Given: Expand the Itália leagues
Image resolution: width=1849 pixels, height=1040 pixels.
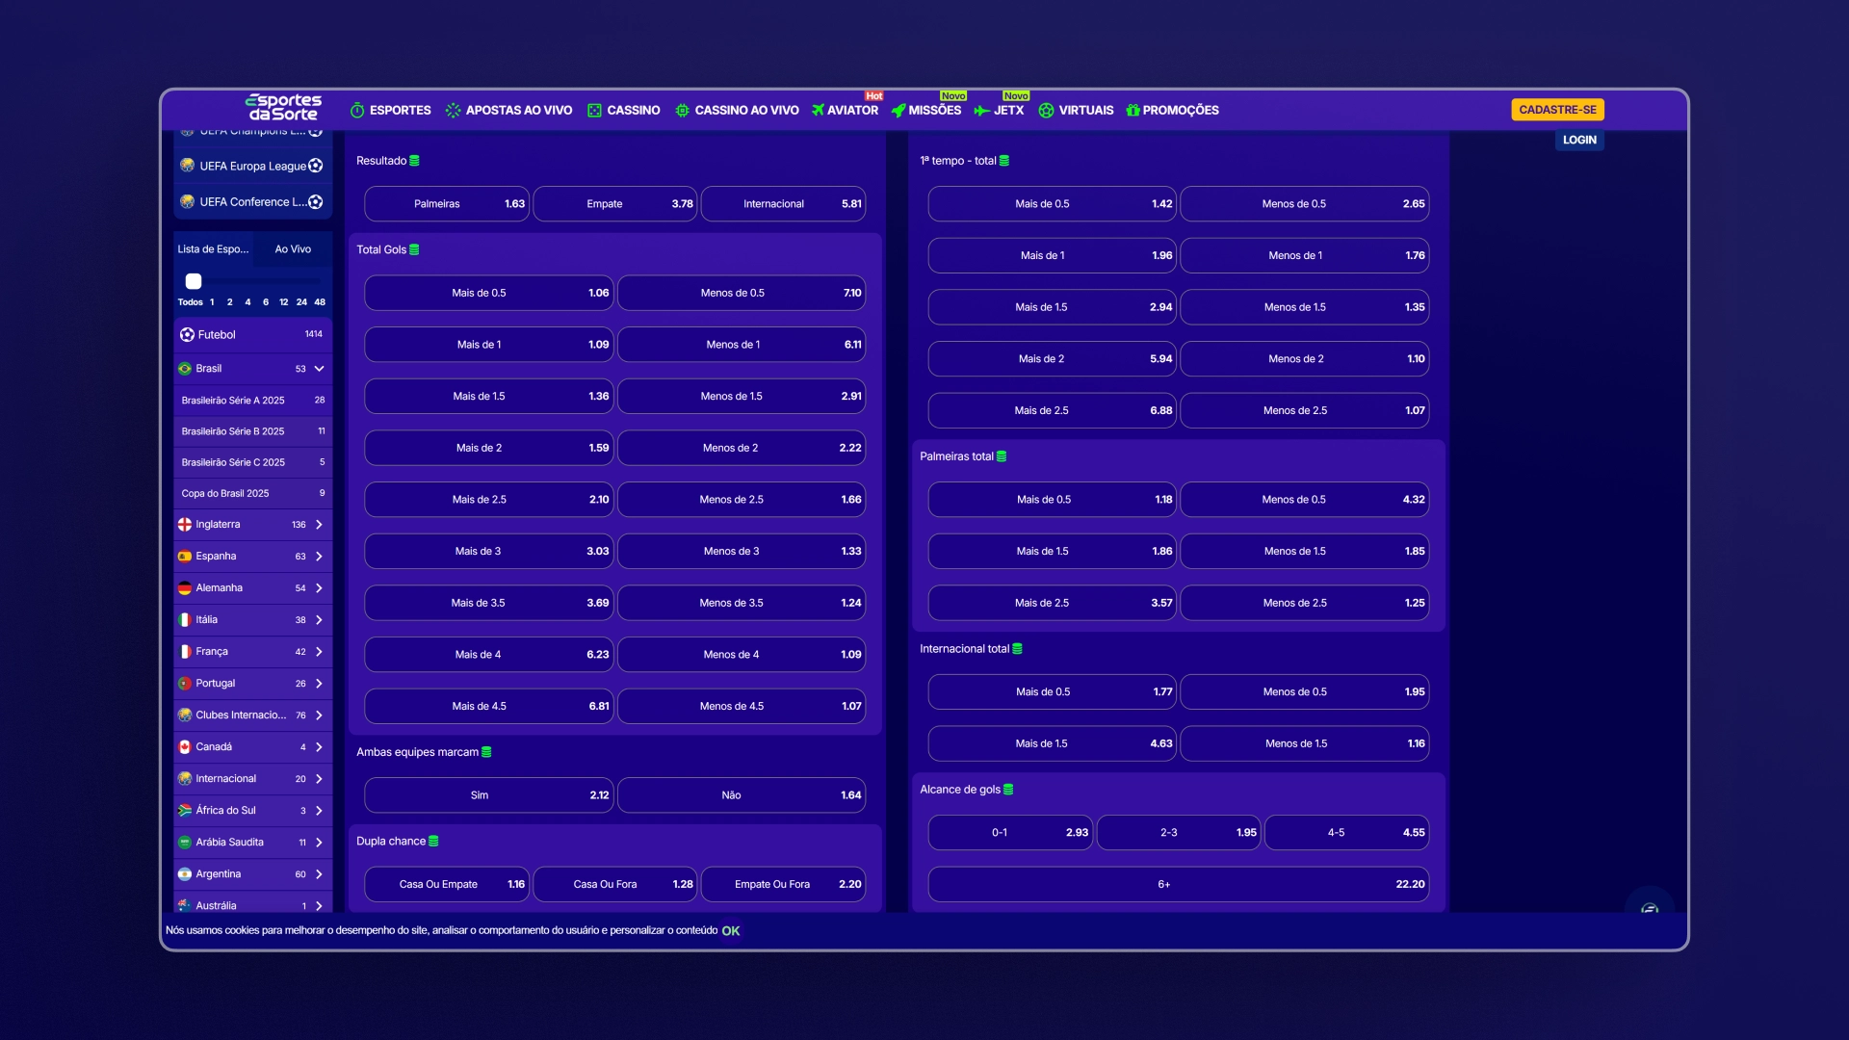Looking at the screenshot, I should tap(319, 620).
